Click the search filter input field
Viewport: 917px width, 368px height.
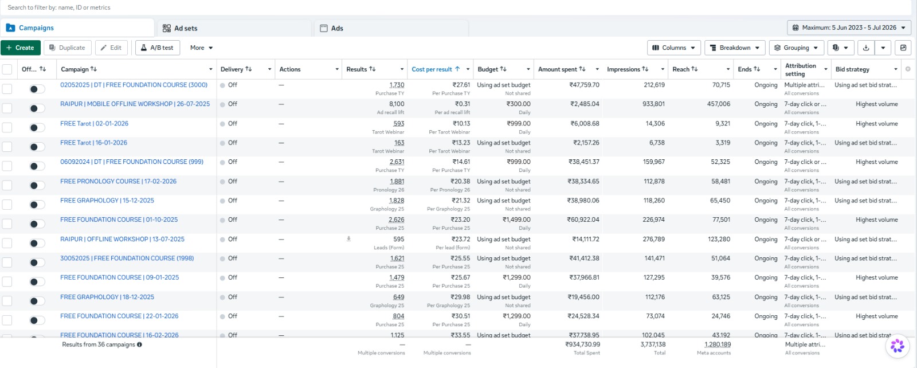pos(456,7)
